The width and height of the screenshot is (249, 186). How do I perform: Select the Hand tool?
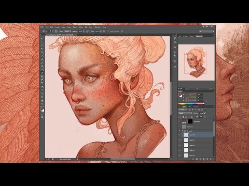(x=42, y=100)
